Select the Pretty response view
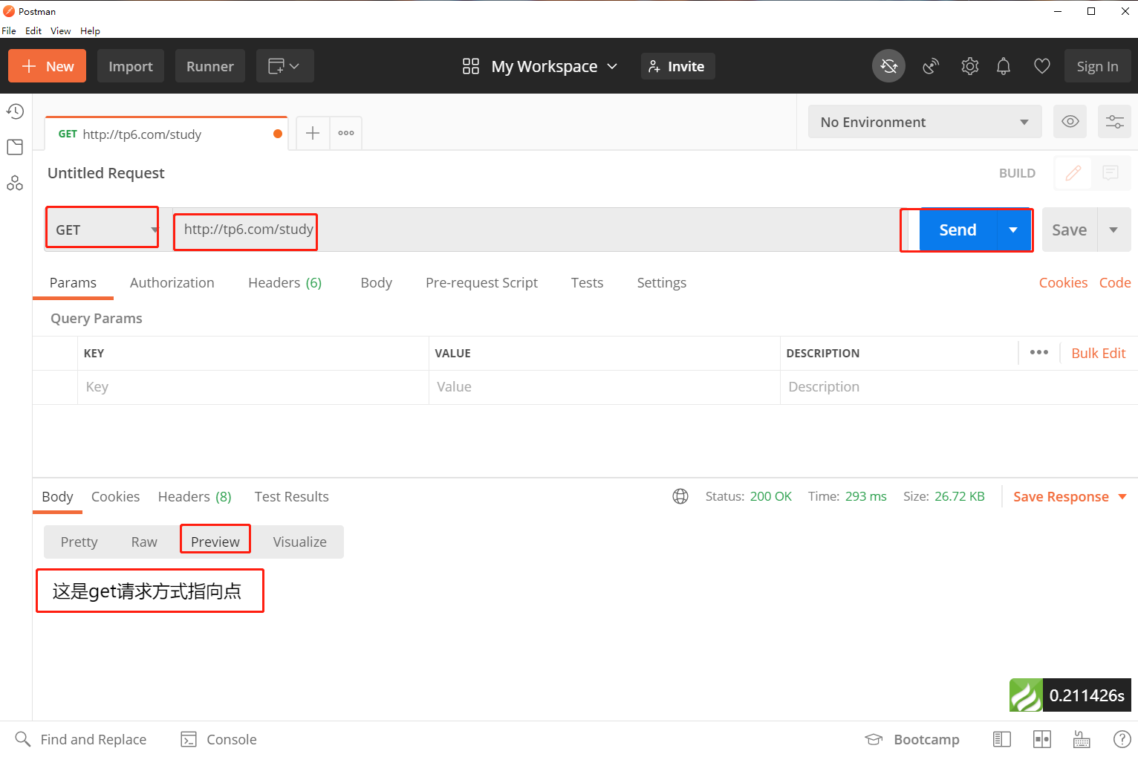 [79, 542]
